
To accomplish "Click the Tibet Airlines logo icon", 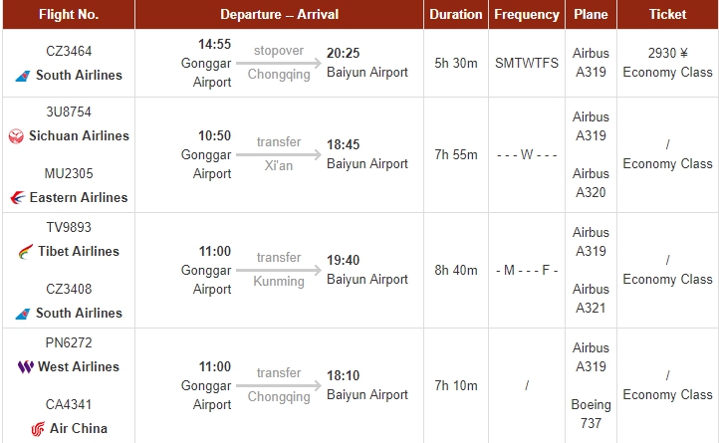I will (x=25, y=252).
